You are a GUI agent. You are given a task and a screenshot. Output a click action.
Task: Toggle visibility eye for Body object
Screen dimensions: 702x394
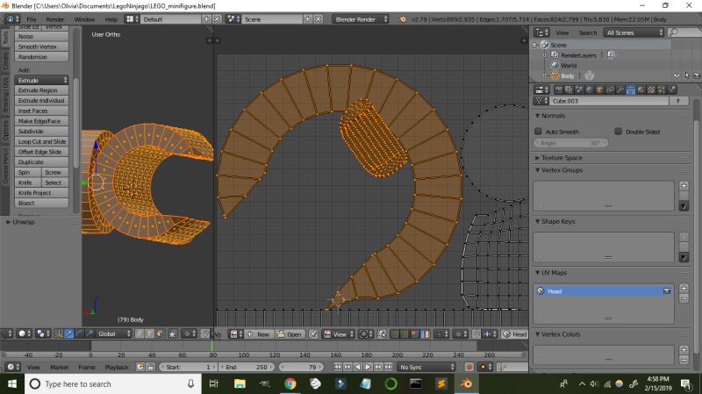coord(677,75)
